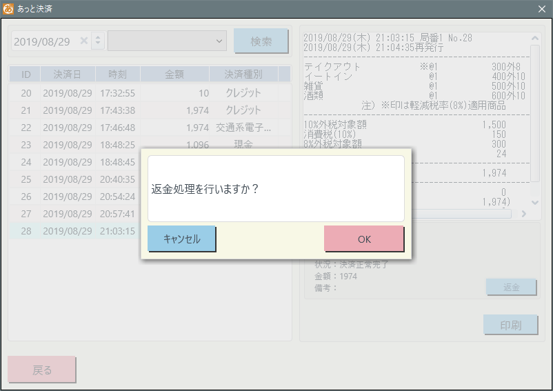553x391 pixels.
Task: Clear the date with the X icon
Action: (84, 41)
